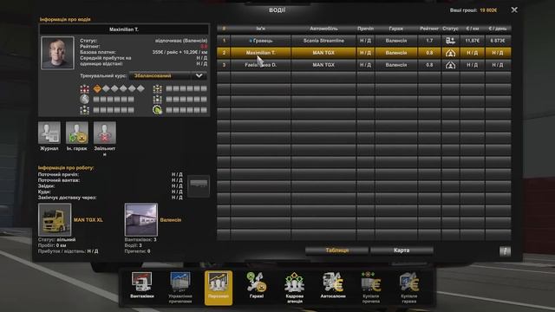Image resolution: width=555 pixels, height=312 pixels.
Task: Open the Гаражі garage manager
Action: 257,285
